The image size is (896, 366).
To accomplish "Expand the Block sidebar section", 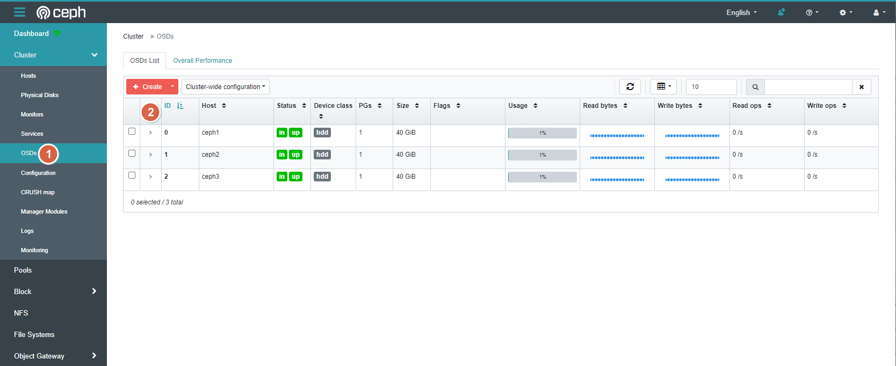I will (x=95, y=291).
